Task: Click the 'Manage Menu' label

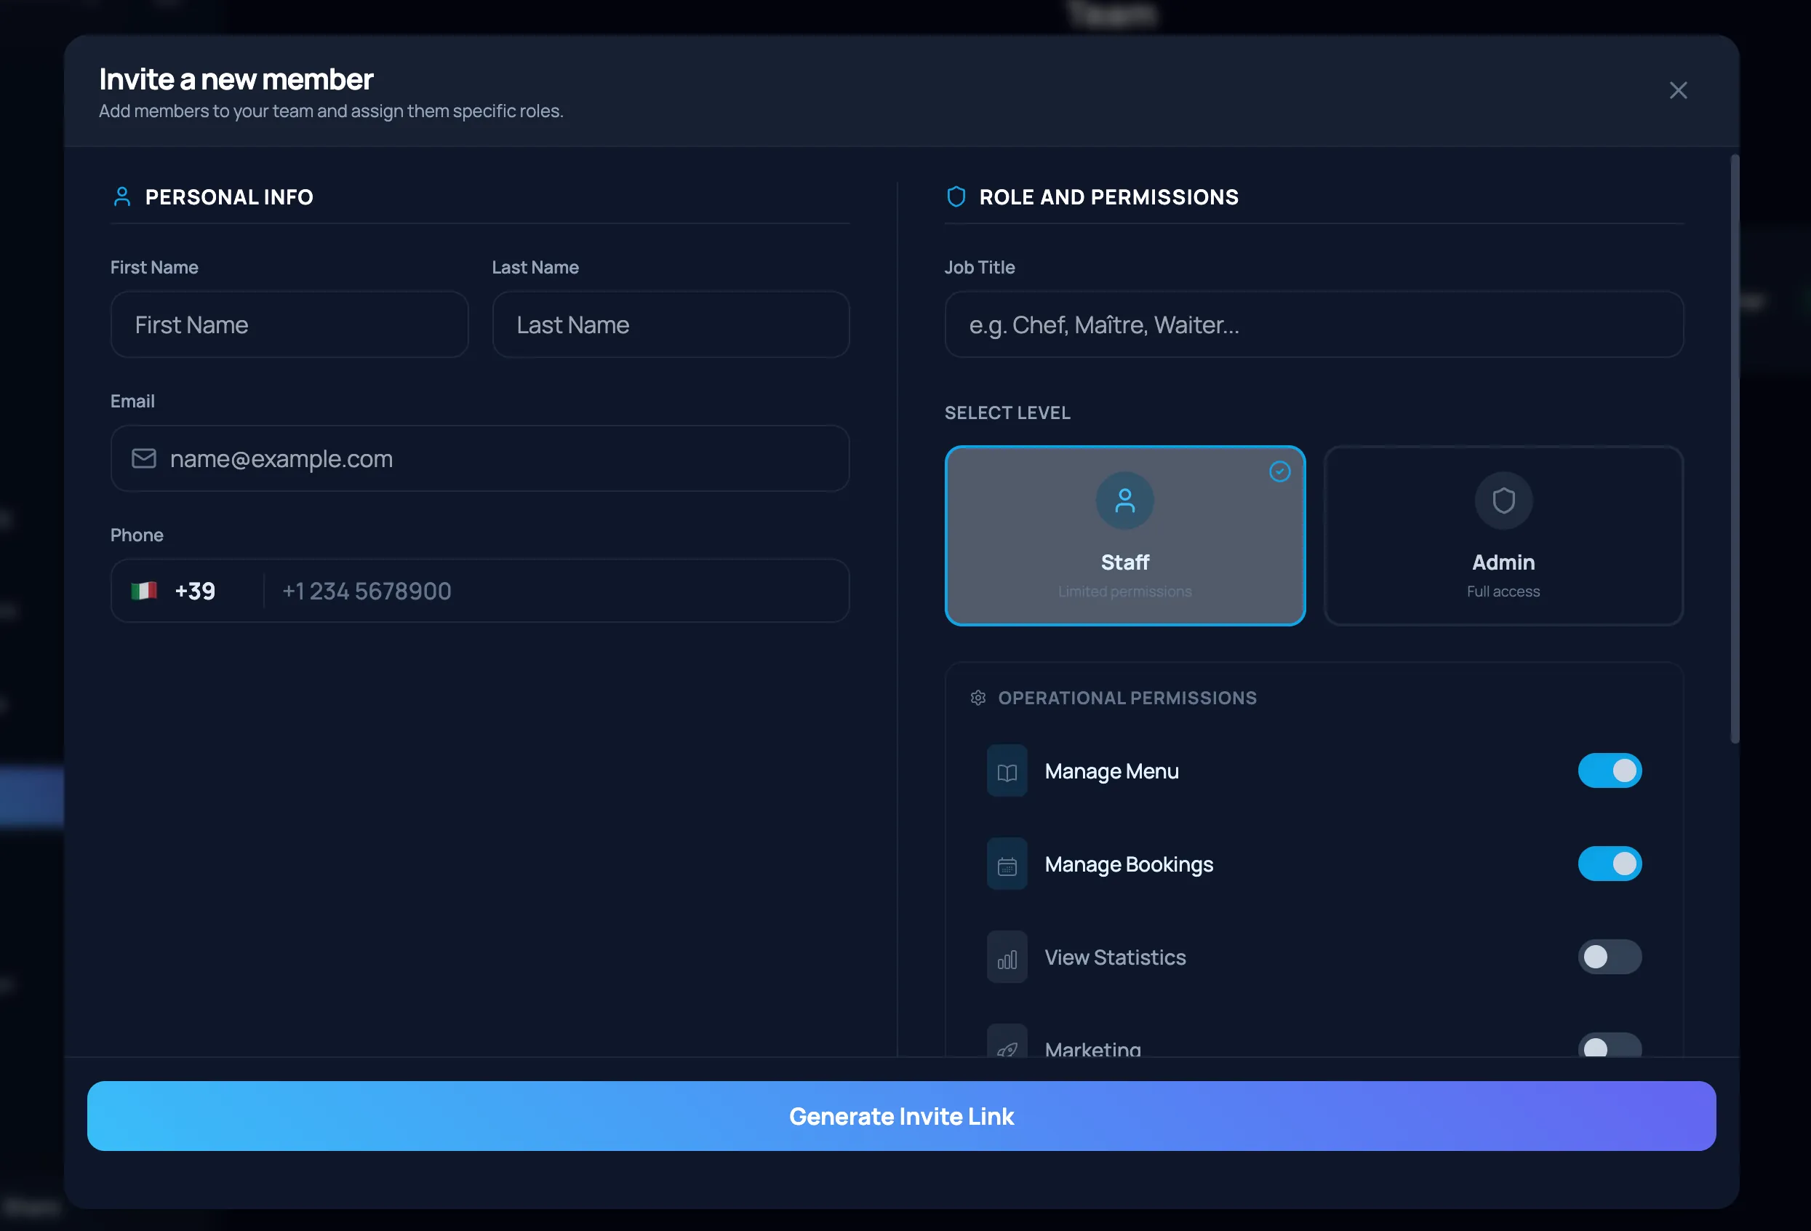Action: tap(1111, 771)
